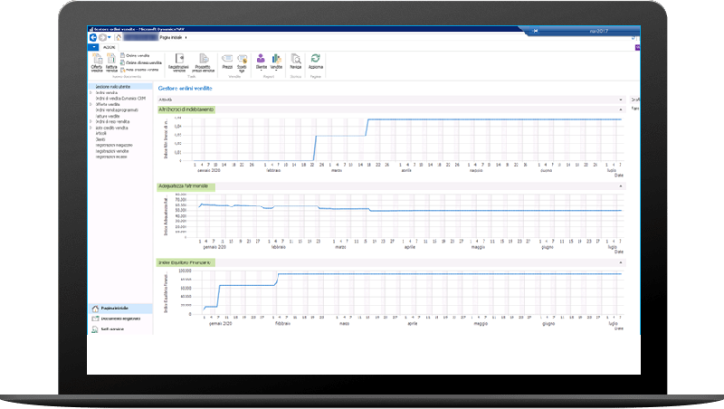Click the home icon in address bar
This screenshot has height=409, width=724.
(119, 37)
